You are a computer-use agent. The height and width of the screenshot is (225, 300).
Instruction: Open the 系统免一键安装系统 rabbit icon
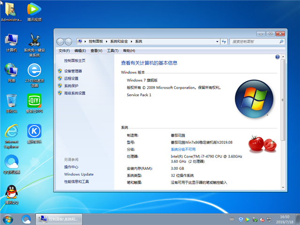point(34,45)
